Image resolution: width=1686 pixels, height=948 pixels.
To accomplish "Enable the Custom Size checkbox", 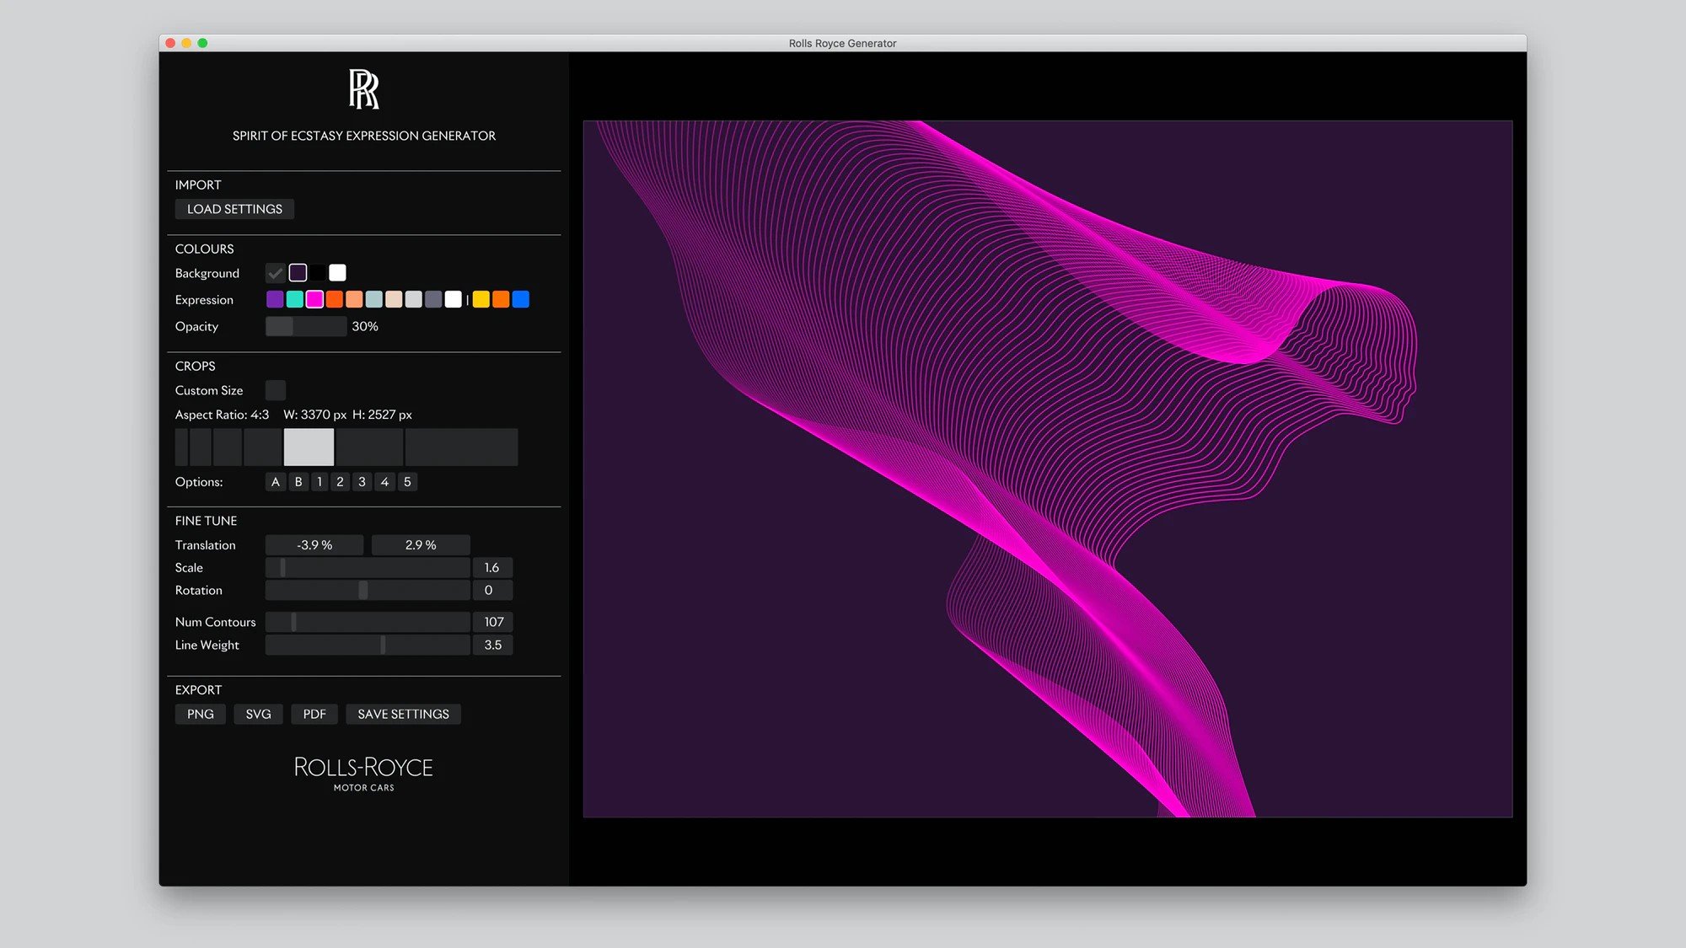I will [276, 390].
